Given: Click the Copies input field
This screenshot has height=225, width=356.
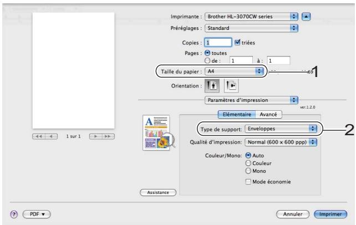Looking at the screenshot, I should click(x=218, y=43).
